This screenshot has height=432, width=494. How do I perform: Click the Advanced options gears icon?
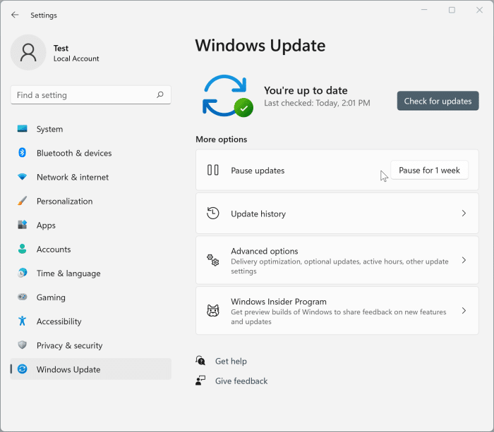pos(213,260)
